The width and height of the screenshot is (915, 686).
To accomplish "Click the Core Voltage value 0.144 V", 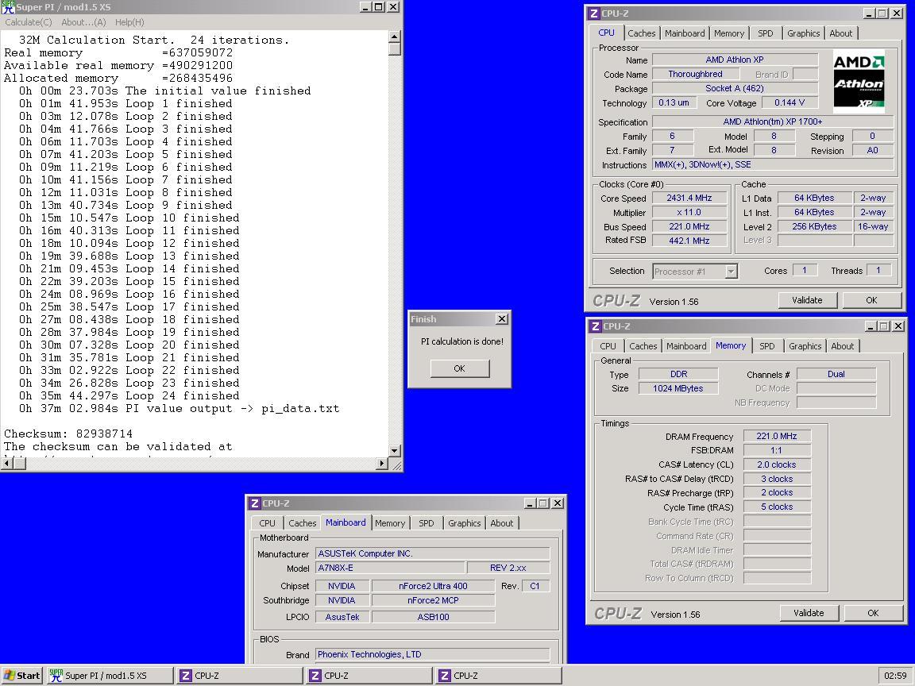I will [790, 102].
